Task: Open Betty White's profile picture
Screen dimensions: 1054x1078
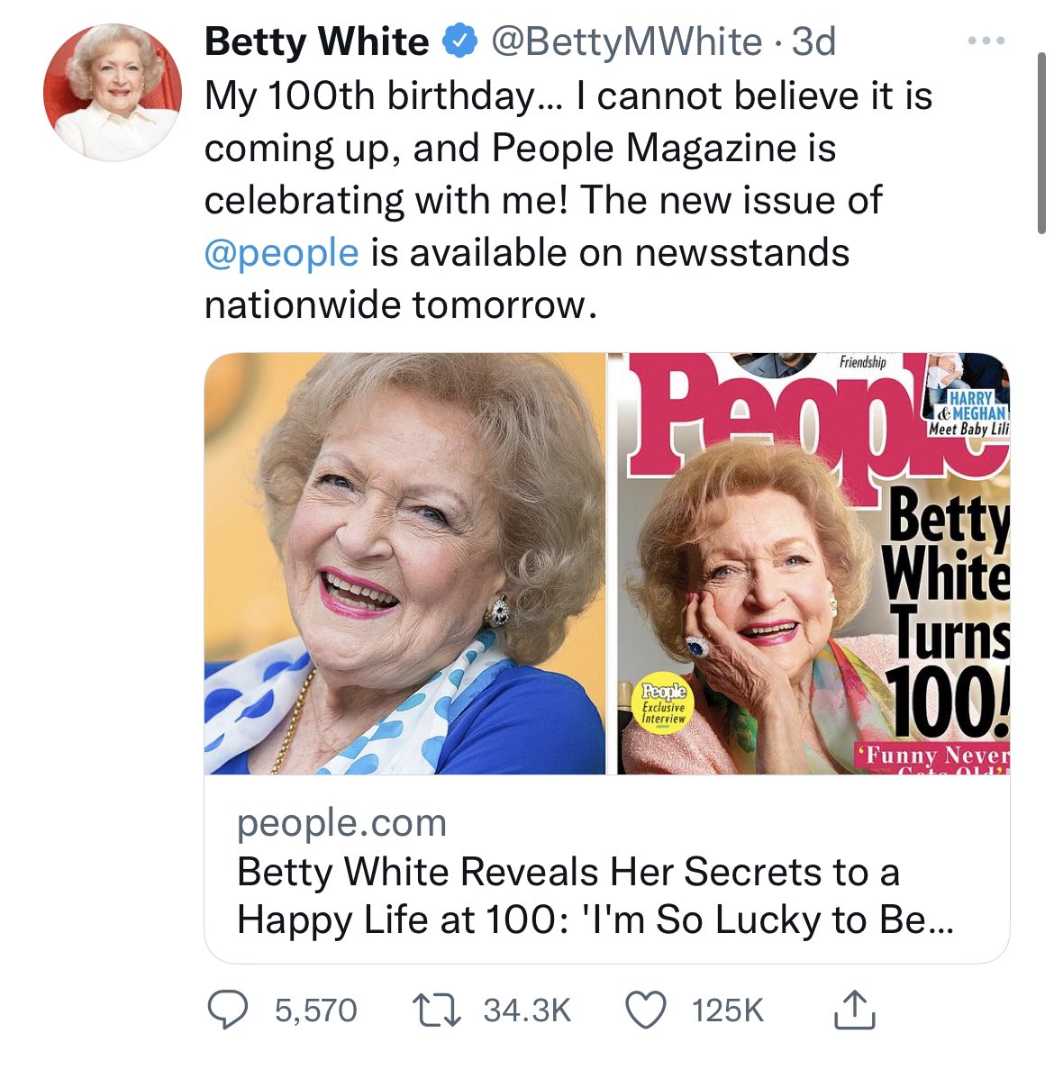Action: [113, 92]
